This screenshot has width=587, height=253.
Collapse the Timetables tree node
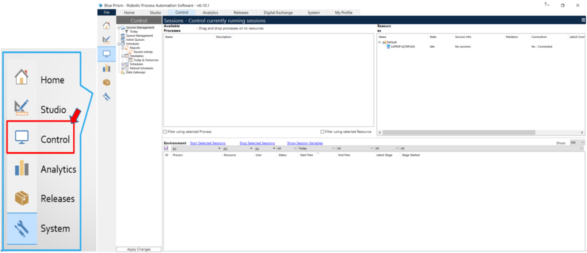point(123,56)
